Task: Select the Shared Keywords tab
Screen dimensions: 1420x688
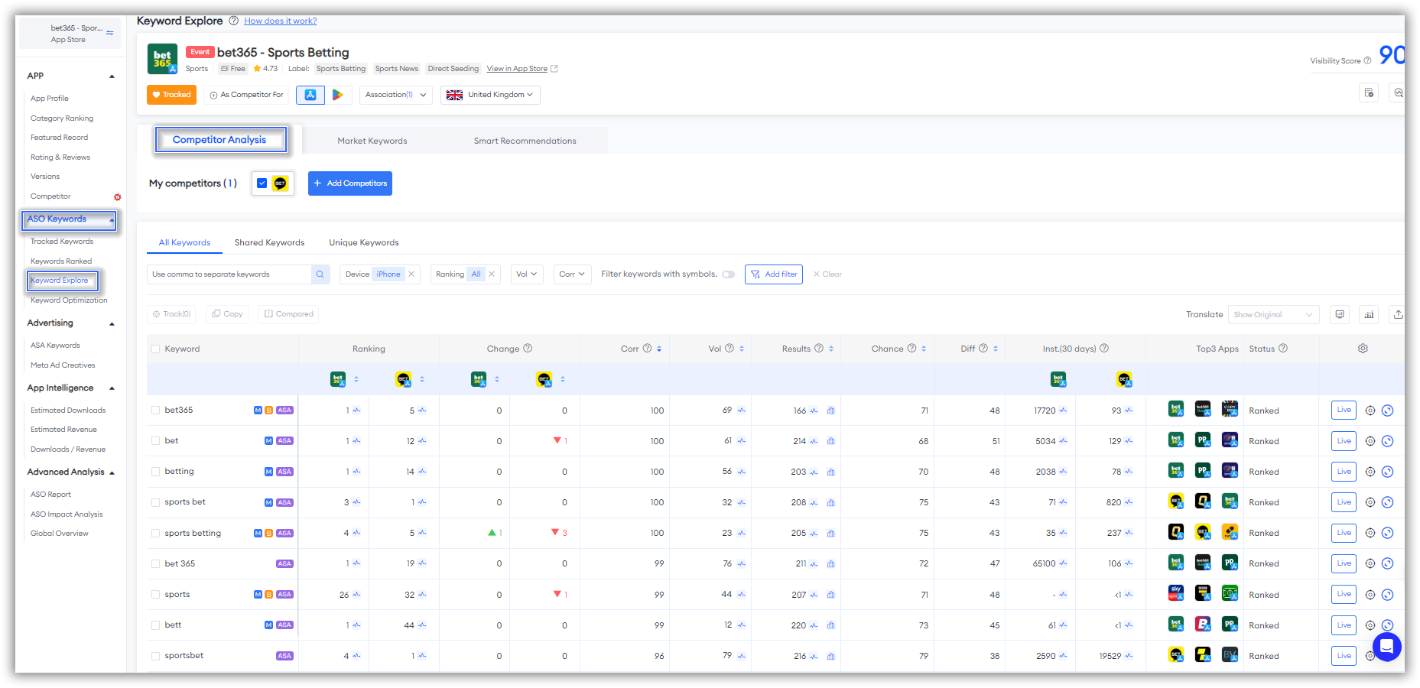Action: point(269,243)
